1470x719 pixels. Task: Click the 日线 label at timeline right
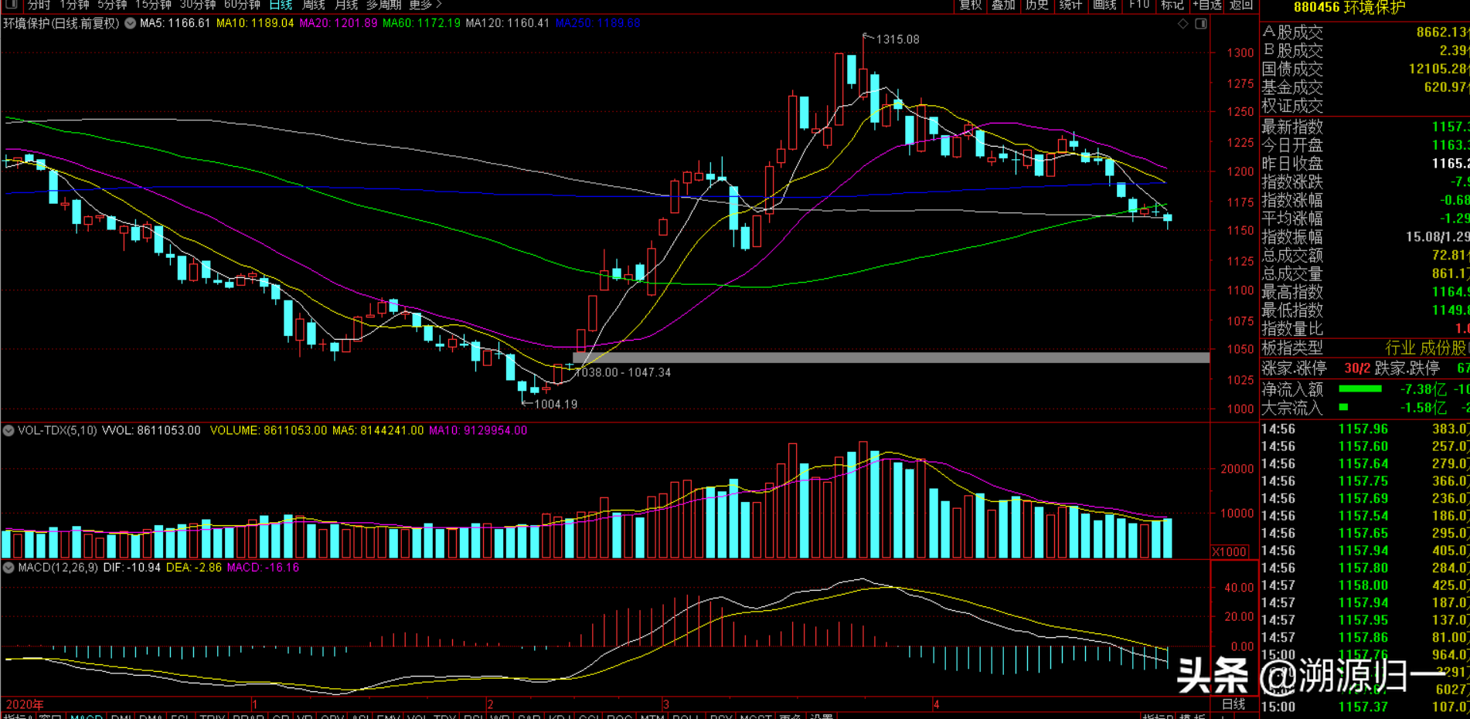(x=1234, y=704)
